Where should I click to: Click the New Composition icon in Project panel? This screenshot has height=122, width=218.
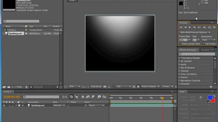14,87
